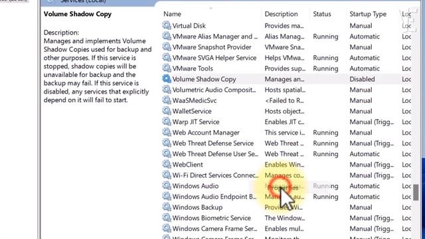Click the Web Account Manager icon
The image size is (425, 239).
click(167, 133)
